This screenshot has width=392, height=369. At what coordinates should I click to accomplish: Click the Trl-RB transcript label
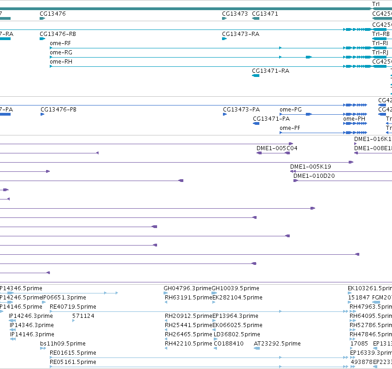click(381, 34)
